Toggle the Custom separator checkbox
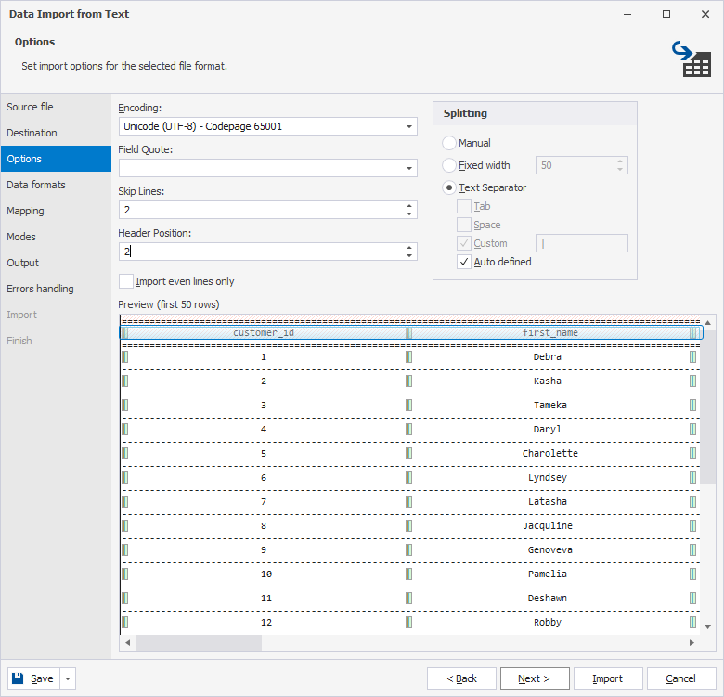 pyautogui.click(x=464, y=243)
